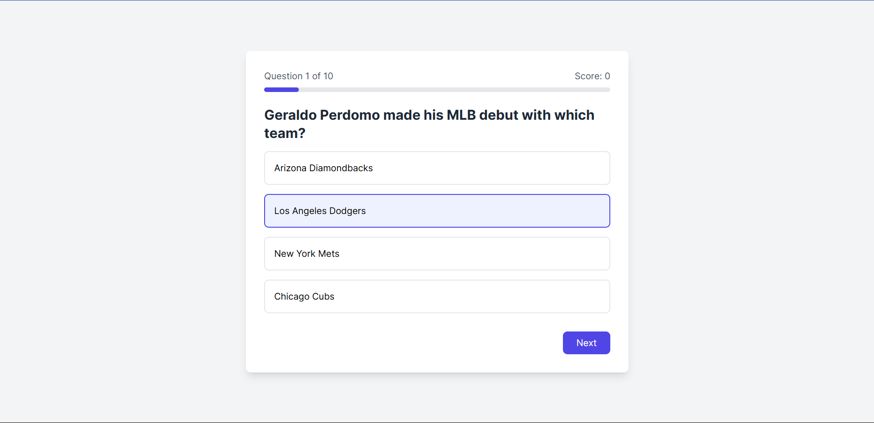Click the Score: 0 label
874x423 pixels.
coord(592,76)
